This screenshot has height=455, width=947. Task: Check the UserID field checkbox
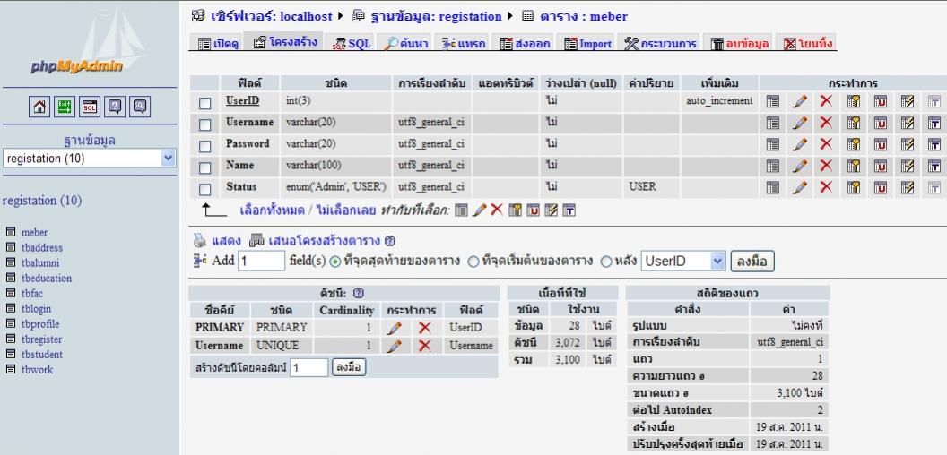pos(205,103)
